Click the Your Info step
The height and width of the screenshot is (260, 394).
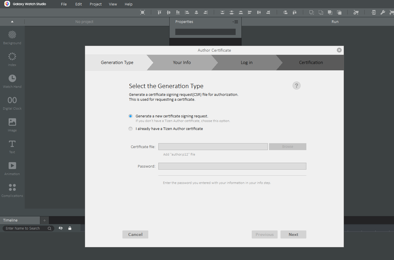[x=182, y=63]
